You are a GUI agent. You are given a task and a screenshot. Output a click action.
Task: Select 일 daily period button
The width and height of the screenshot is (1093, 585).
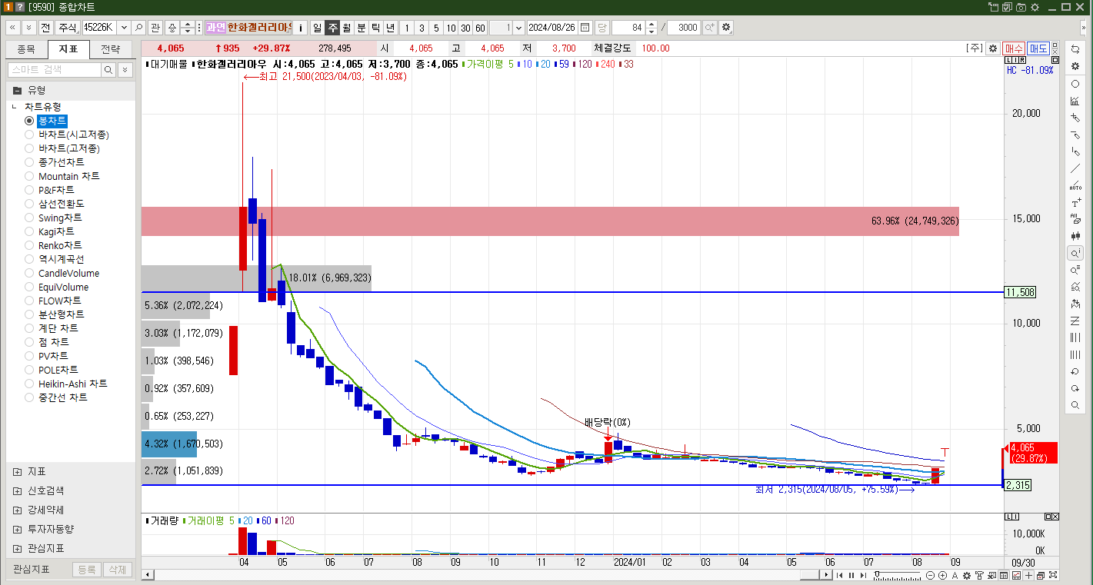click(x=317, y=28)
